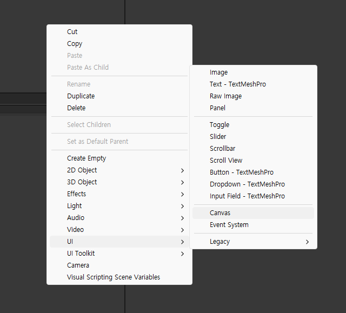Create a Camera from the menu

coord(119,265)
